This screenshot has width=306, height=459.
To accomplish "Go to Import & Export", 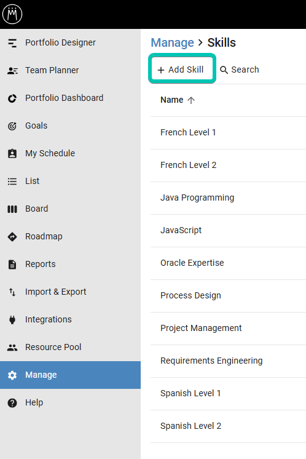I will tap(70, 292).
